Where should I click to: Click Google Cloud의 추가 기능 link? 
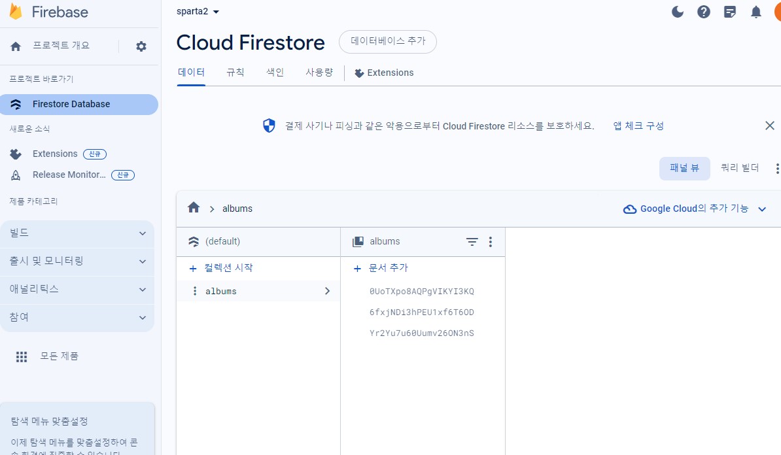695,209
